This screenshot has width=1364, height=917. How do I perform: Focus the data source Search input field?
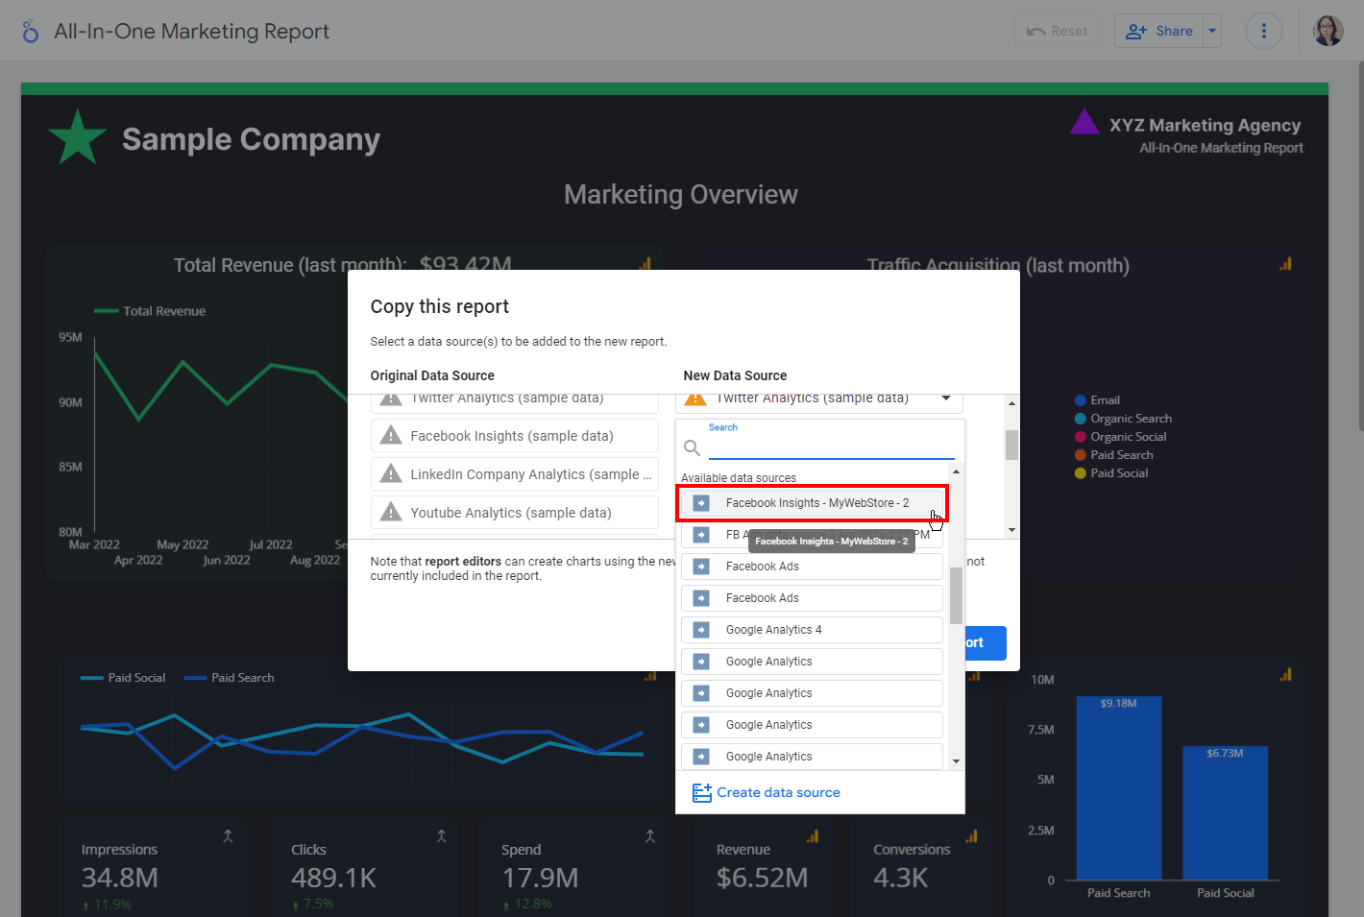831,447
